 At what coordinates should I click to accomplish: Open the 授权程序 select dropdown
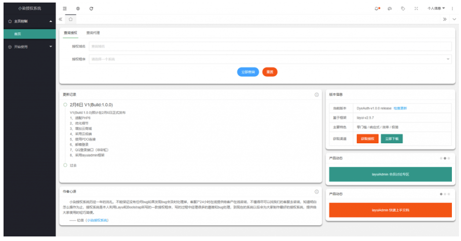[x=270, y=59]
